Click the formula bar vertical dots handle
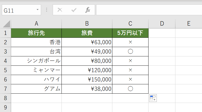Screen dimensions: 202x112 tap(46, 10)
